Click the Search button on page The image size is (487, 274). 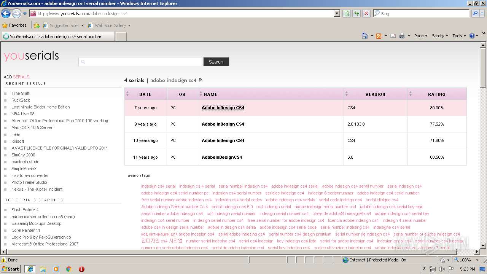coord(216,62)
